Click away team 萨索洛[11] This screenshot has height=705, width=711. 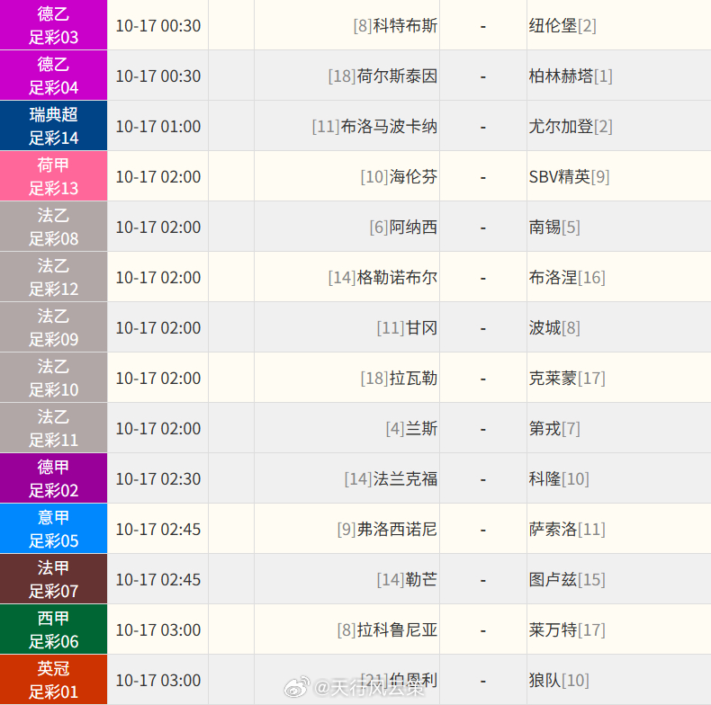[x=567, y=529]
